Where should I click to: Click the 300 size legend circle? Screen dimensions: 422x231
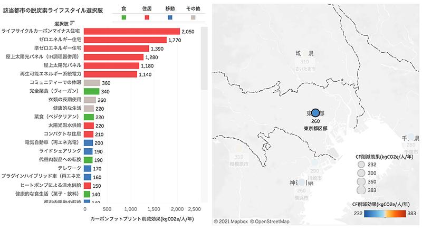(361, 173)
